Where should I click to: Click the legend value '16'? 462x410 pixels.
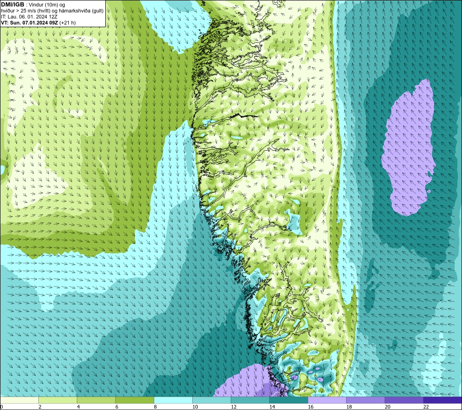[x=310, y=407]
